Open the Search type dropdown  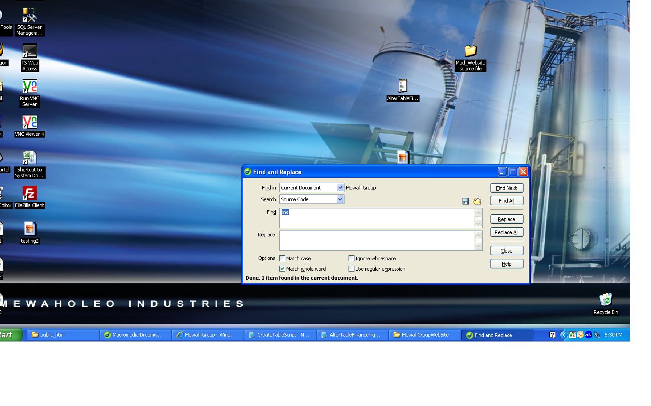(340, 199)
